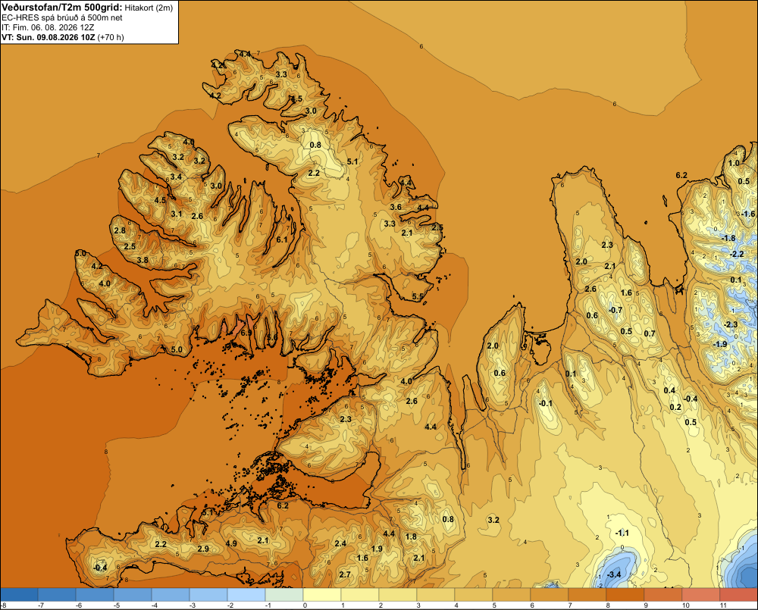Screen dimensions: 758x610
Task: Click the "Hitakort (2m)" header label
Action: pos(149,8)
